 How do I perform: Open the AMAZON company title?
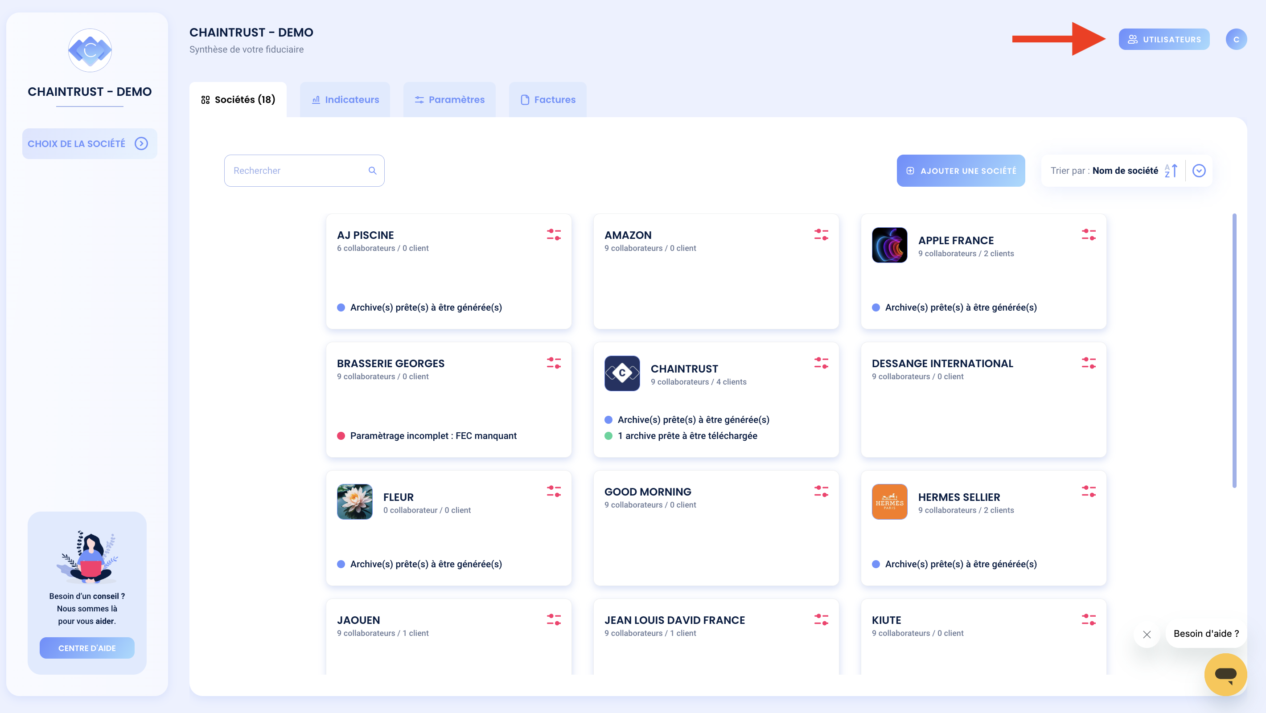pyautogui.click(x=628, y=235)
